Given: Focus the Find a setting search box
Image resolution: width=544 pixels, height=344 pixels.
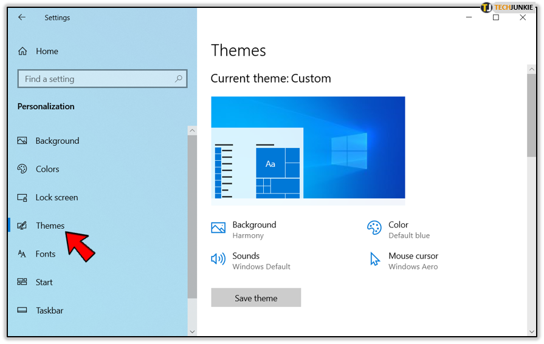Looking at the screenshot, I should 102,79.
